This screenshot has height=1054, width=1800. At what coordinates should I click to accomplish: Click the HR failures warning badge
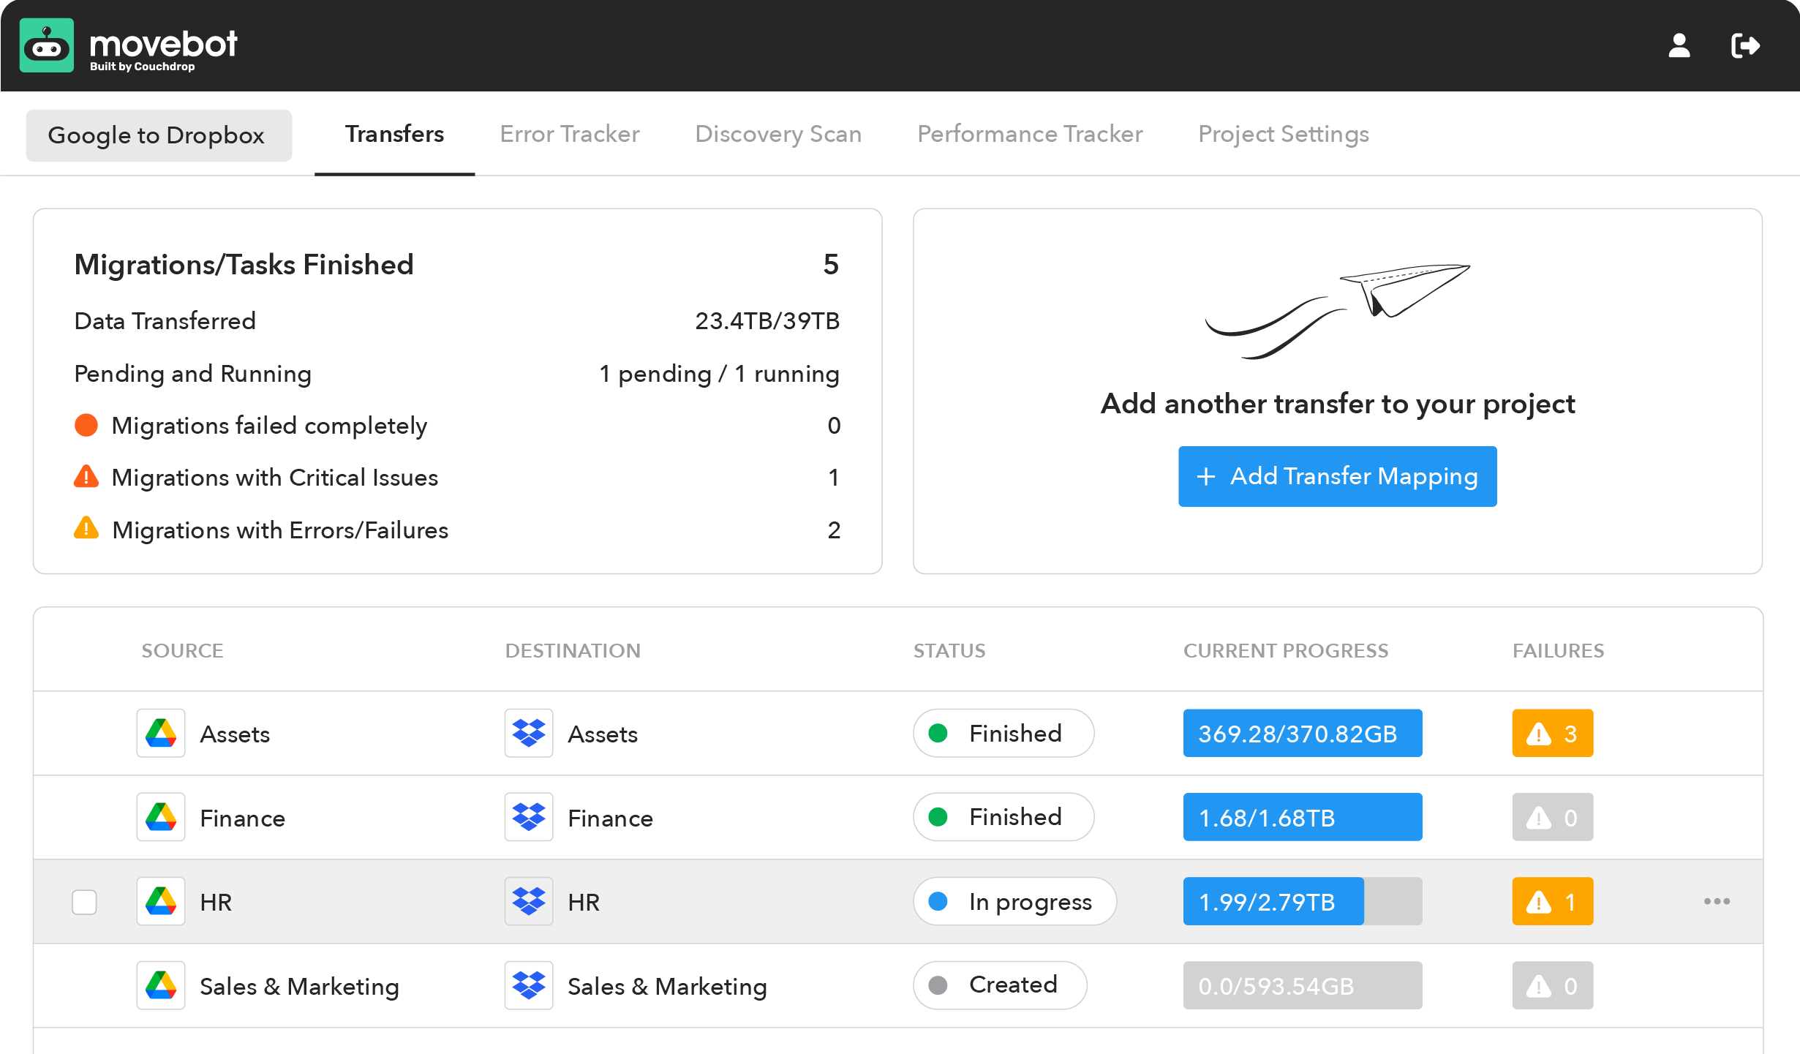[1552, 901]
